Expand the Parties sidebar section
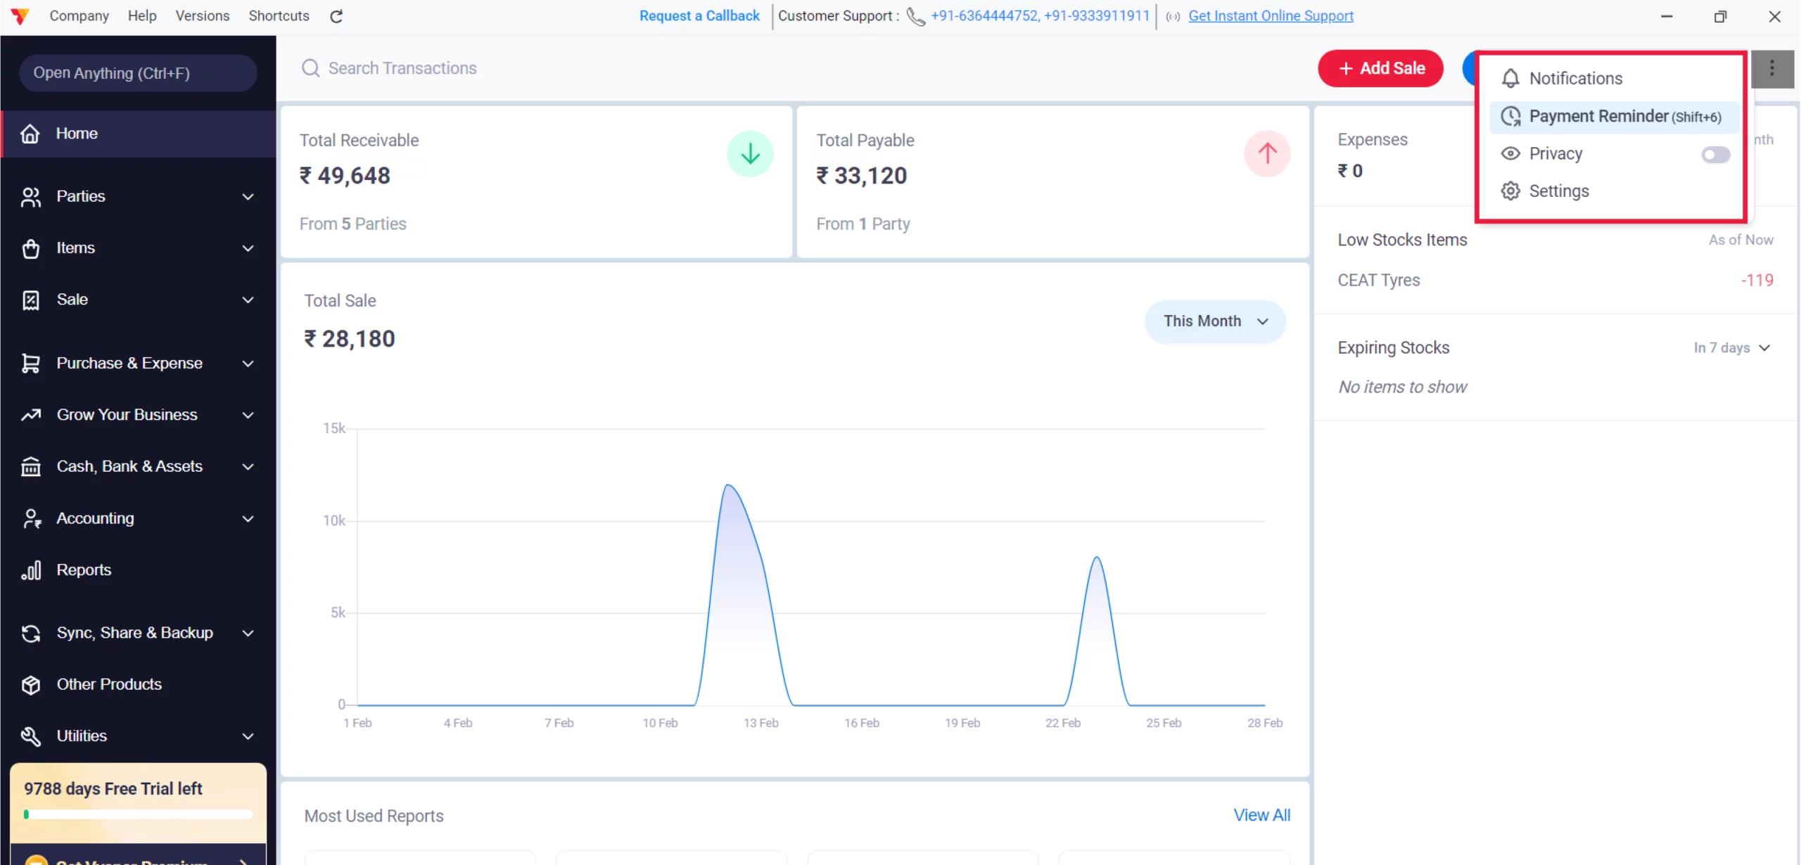The image size is (1801, 865). 248,197
